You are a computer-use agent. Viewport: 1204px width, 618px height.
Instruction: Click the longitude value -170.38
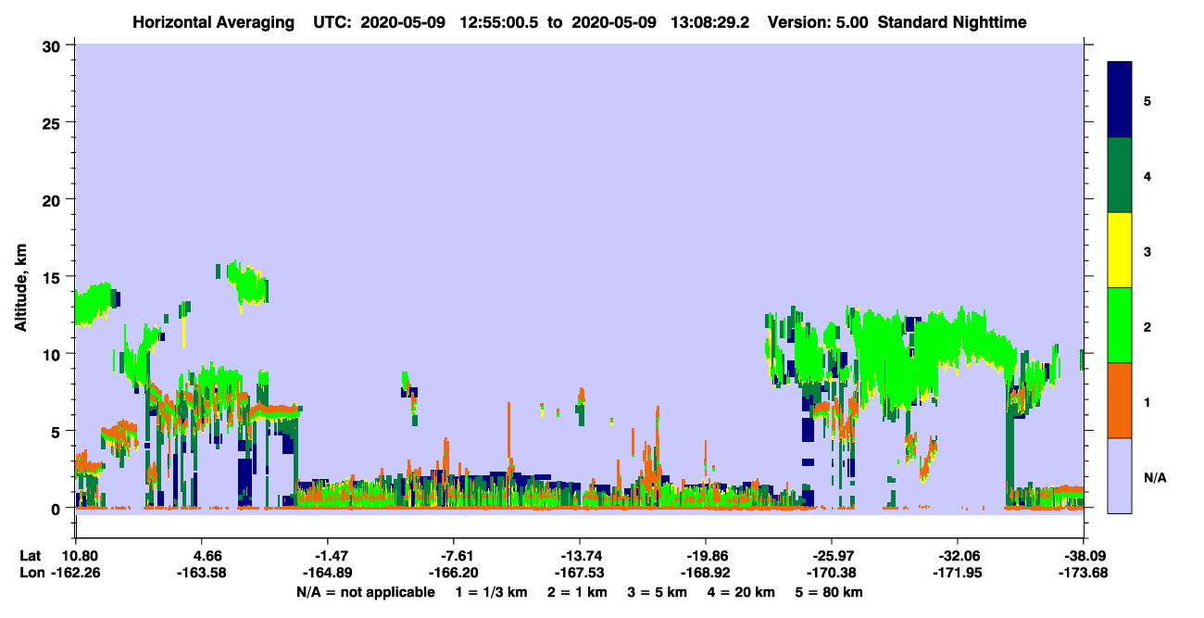pos(832,573)
